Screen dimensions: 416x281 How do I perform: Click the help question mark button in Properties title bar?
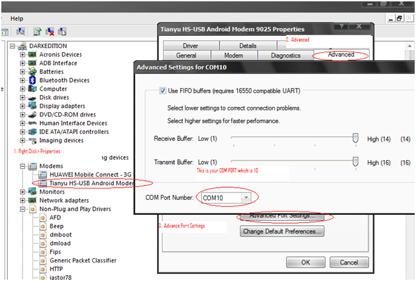point(341,26)
